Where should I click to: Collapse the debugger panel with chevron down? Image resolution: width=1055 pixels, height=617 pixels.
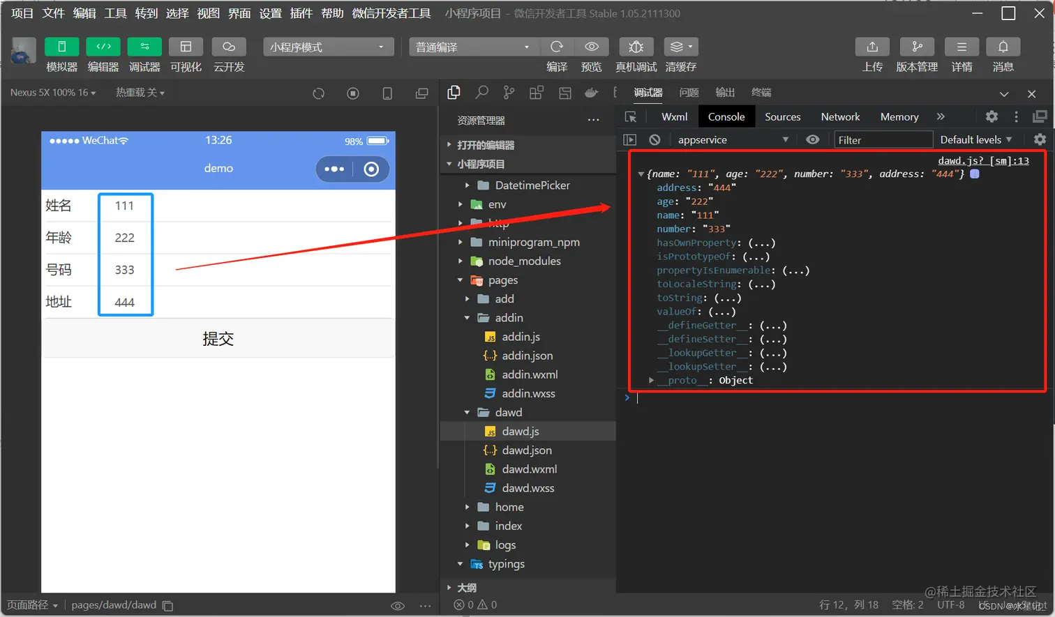pos(1004,93)
